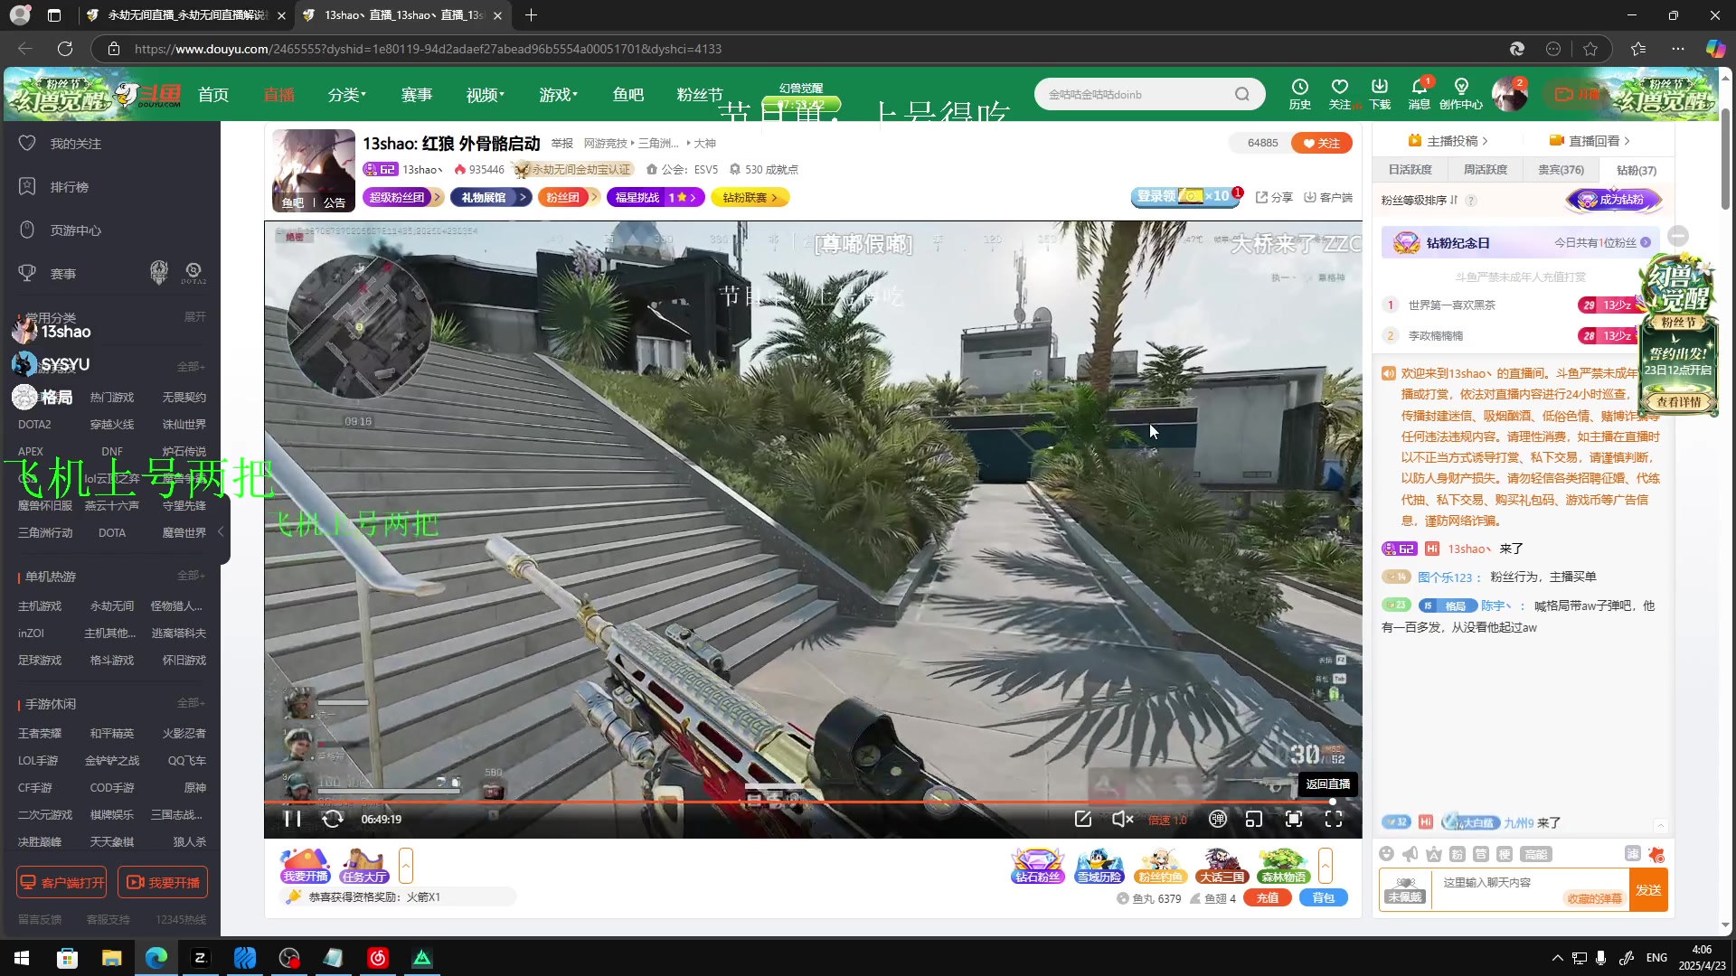Open the 历史 history clock icon
The image size is (1736, 976).
click(1300, 94)
